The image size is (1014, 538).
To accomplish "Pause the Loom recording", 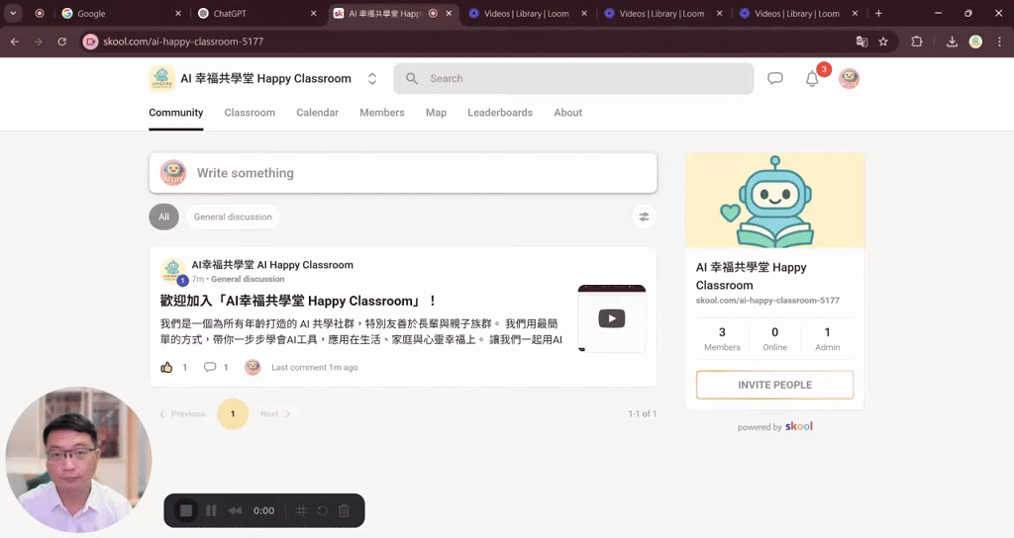I will [x=211, y=511].
